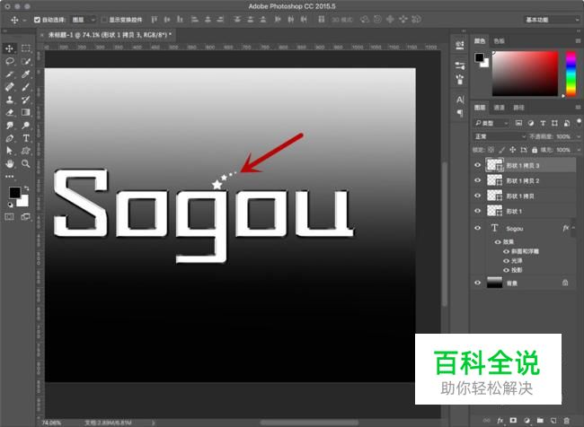The width and height of the screenshot is (584, 427).
Task: Select the Pen tool
Action: point(10,138)
